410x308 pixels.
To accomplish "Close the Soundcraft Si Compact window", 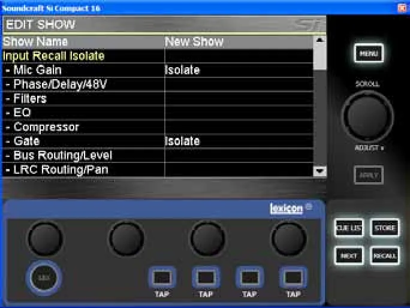I will tap(402, 8).
